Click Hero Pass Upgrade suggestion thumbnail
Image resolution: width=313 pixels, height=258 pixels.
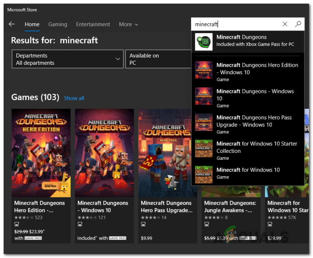click(x=204, y=122)
